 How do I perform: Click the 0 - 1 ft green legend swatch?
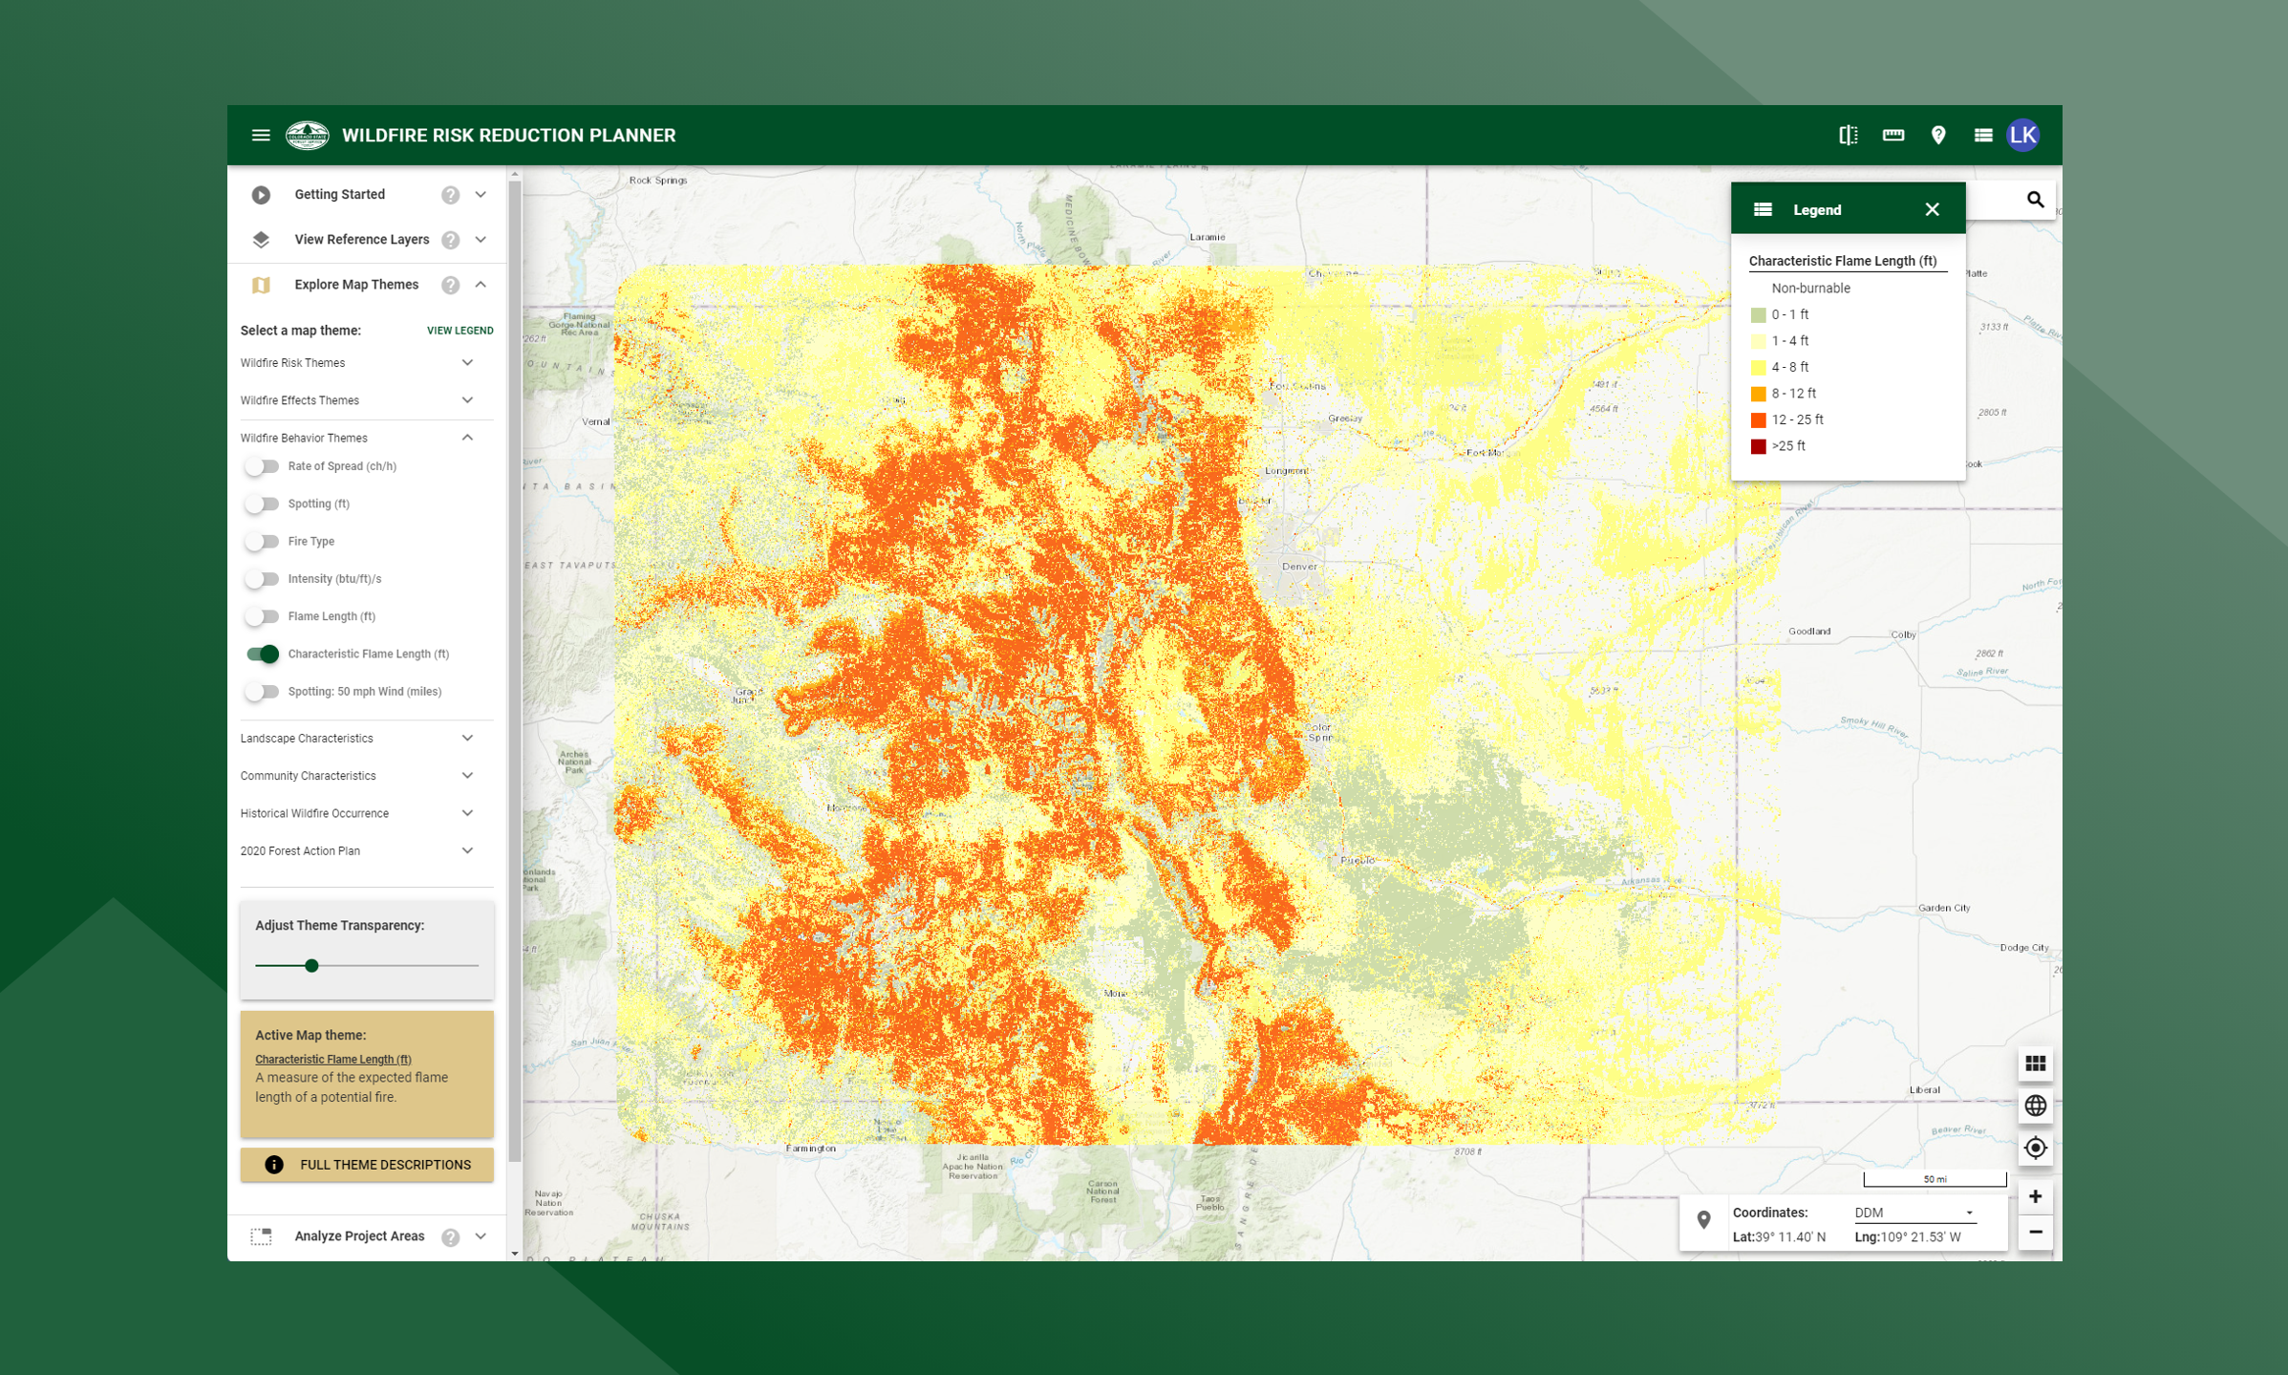pos(1758,315)
